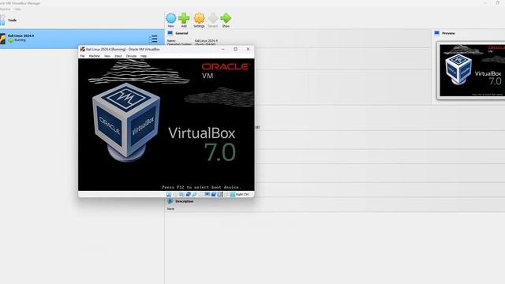This screenshot has width=505, height=284.
Task: Click the shared folders status bar icon
Action: [x=200, y=195]
